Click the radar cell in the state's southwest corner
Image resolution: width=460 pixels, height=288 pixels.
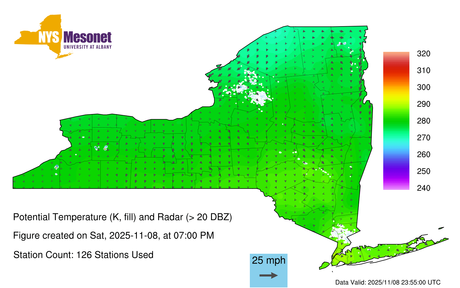[x=57, y=167]
